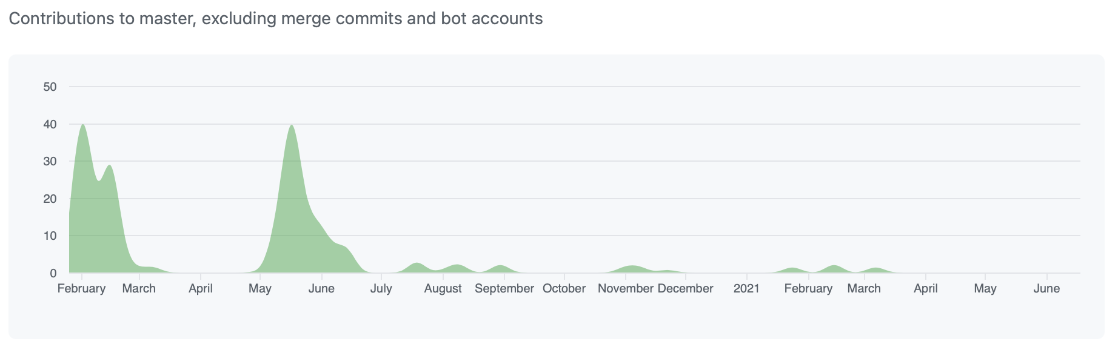The width and height of the screenshot is (1118, 350).
Task: Select the 'August' axis label
Action: [x=443, y=289]
